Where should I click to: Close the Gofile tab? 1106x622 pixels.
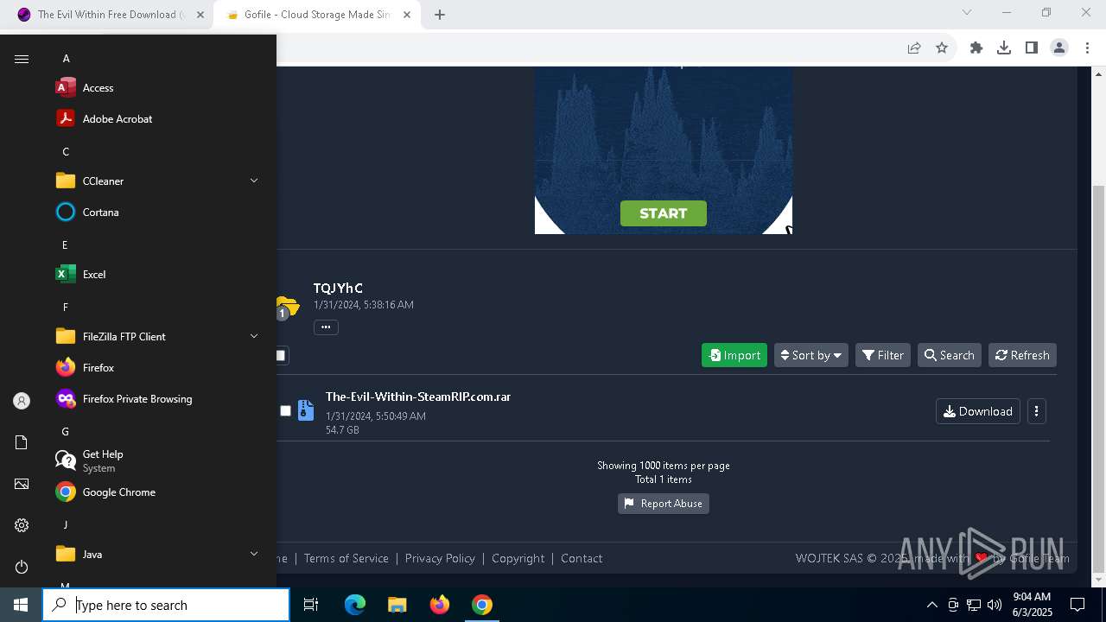coord(407,15)
